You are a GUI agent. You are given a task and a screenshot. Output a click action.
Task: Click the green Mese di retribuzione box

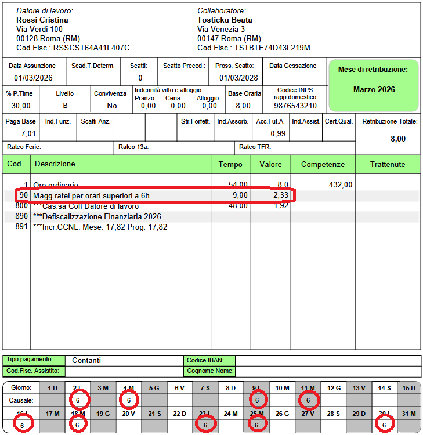click(374, 85)
